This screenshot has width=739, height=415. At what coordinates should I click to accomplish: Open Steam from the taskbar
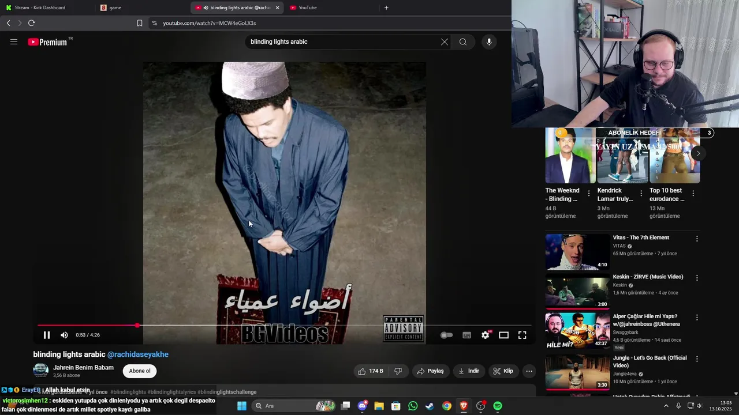(x=430, y=406)
